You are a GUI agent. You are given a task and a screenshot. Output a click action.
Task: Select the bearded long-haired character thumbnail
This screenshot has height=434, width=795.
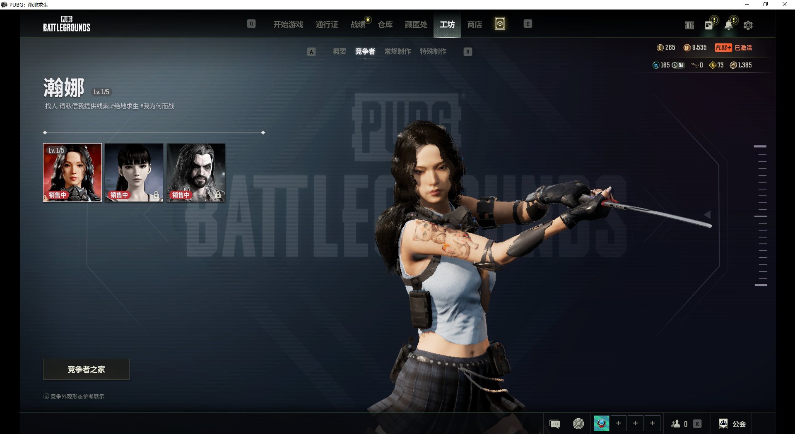click(196, 173)
